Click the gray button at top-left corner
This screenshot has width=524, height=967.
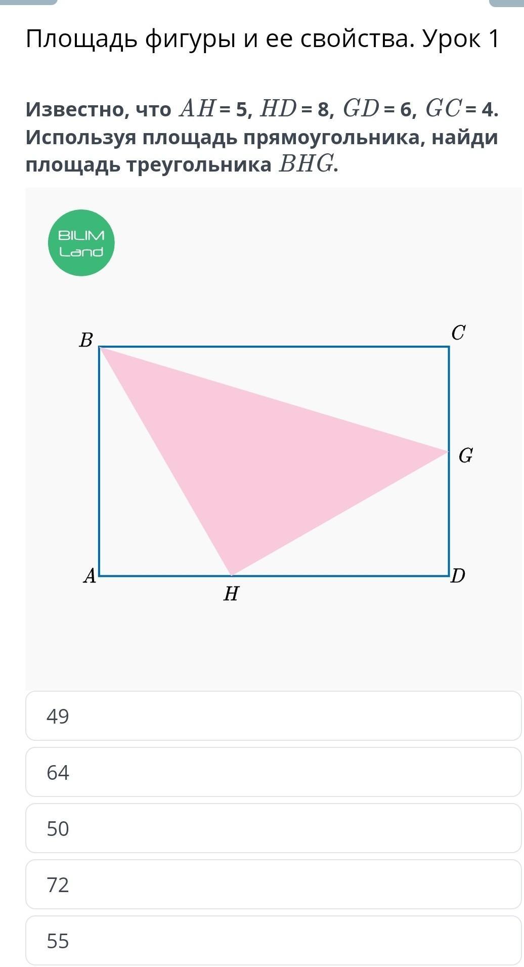28,2
